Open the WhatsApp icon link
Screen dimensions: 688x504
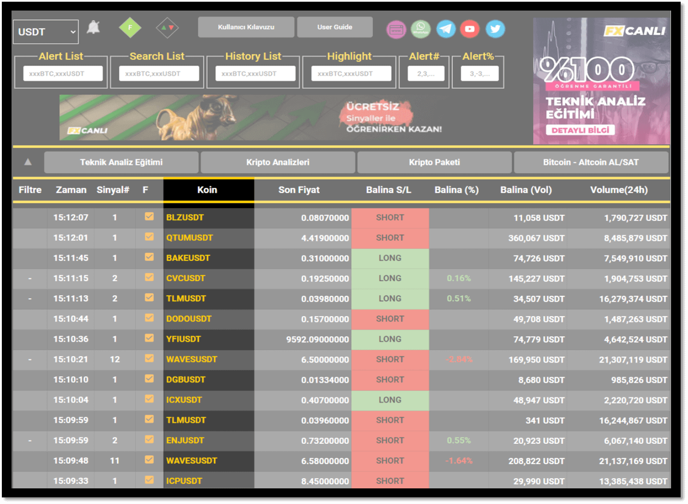pyautogui.click(x=421, y=29)
